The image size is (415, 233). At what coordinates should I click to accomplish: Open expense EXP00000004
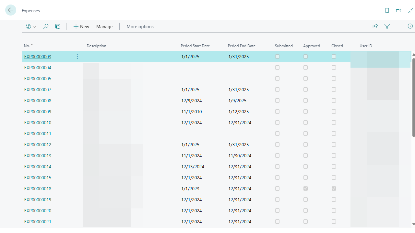pyautogui.click(x=38, y=68)
